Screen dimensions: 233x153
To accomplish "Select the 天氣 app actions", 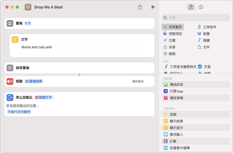I will point(204,67).
